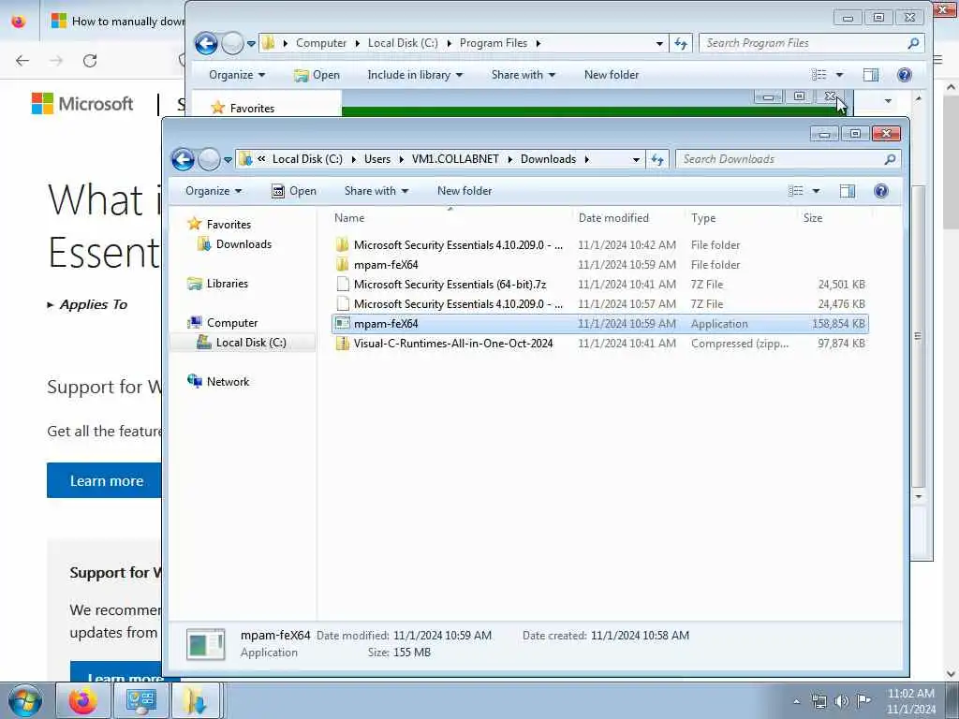Expand arrow after Downloads breadcrumb
Screen dimensions: 959x719
586,159
